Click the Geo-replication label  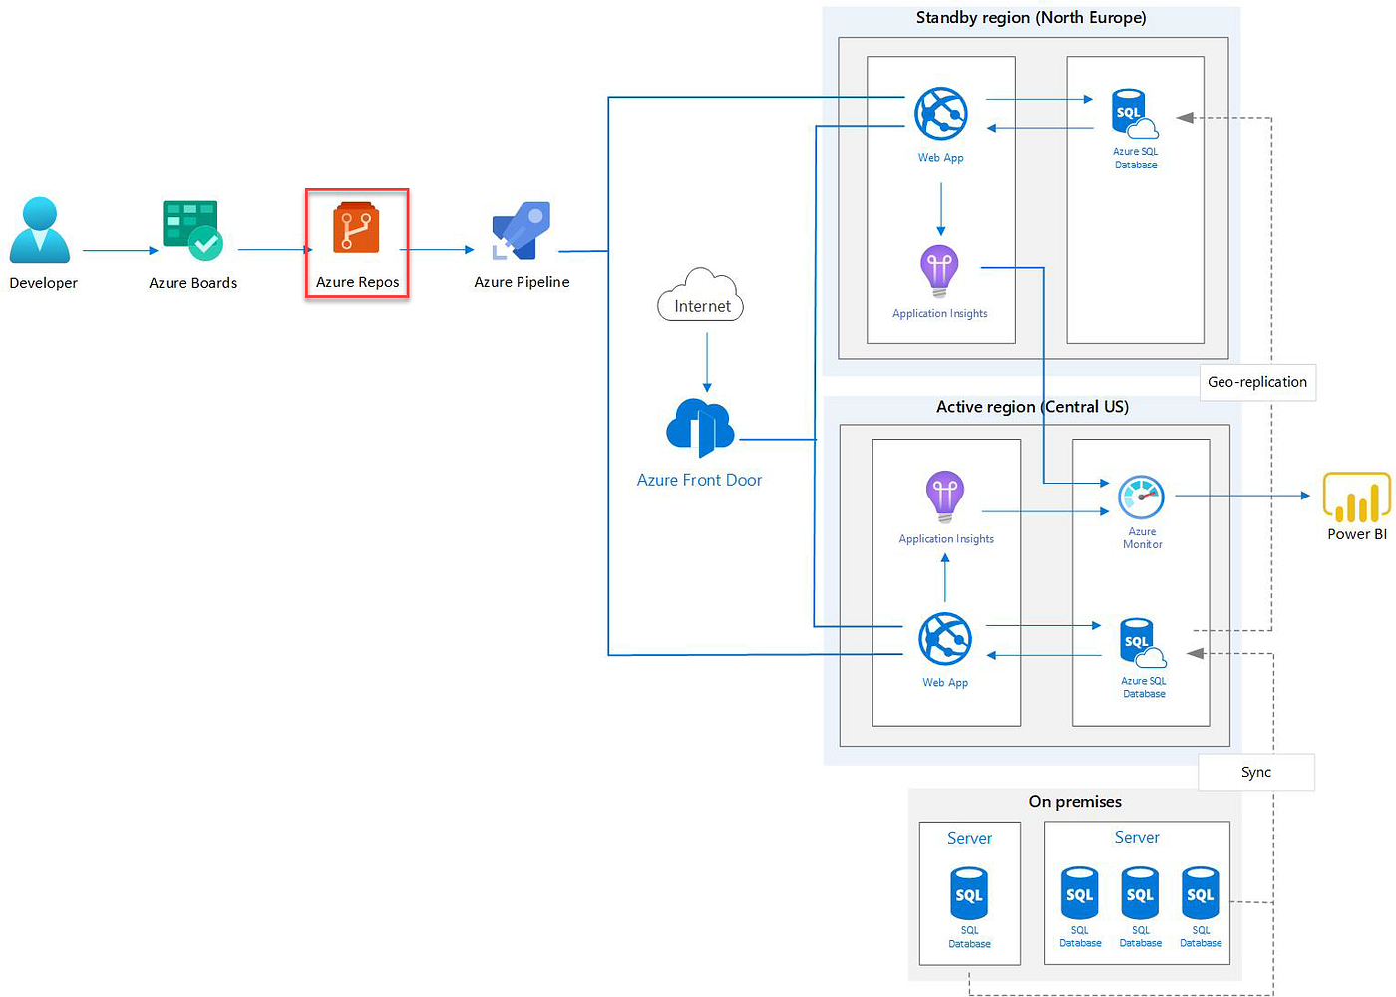pos(1257,382)
